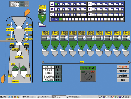Open the 开始 start menu
This screenshot has width=131, height=99.
click(3, 97)
